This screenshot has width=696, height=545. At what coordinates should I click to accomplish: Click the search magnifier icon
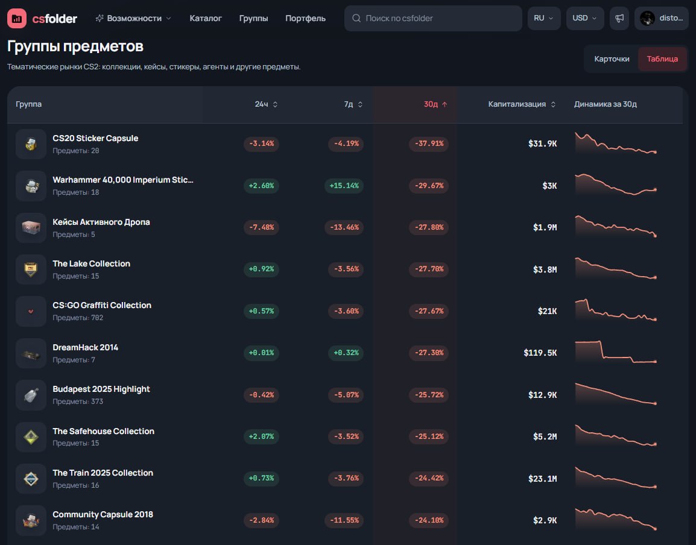[x=356, y=18]
